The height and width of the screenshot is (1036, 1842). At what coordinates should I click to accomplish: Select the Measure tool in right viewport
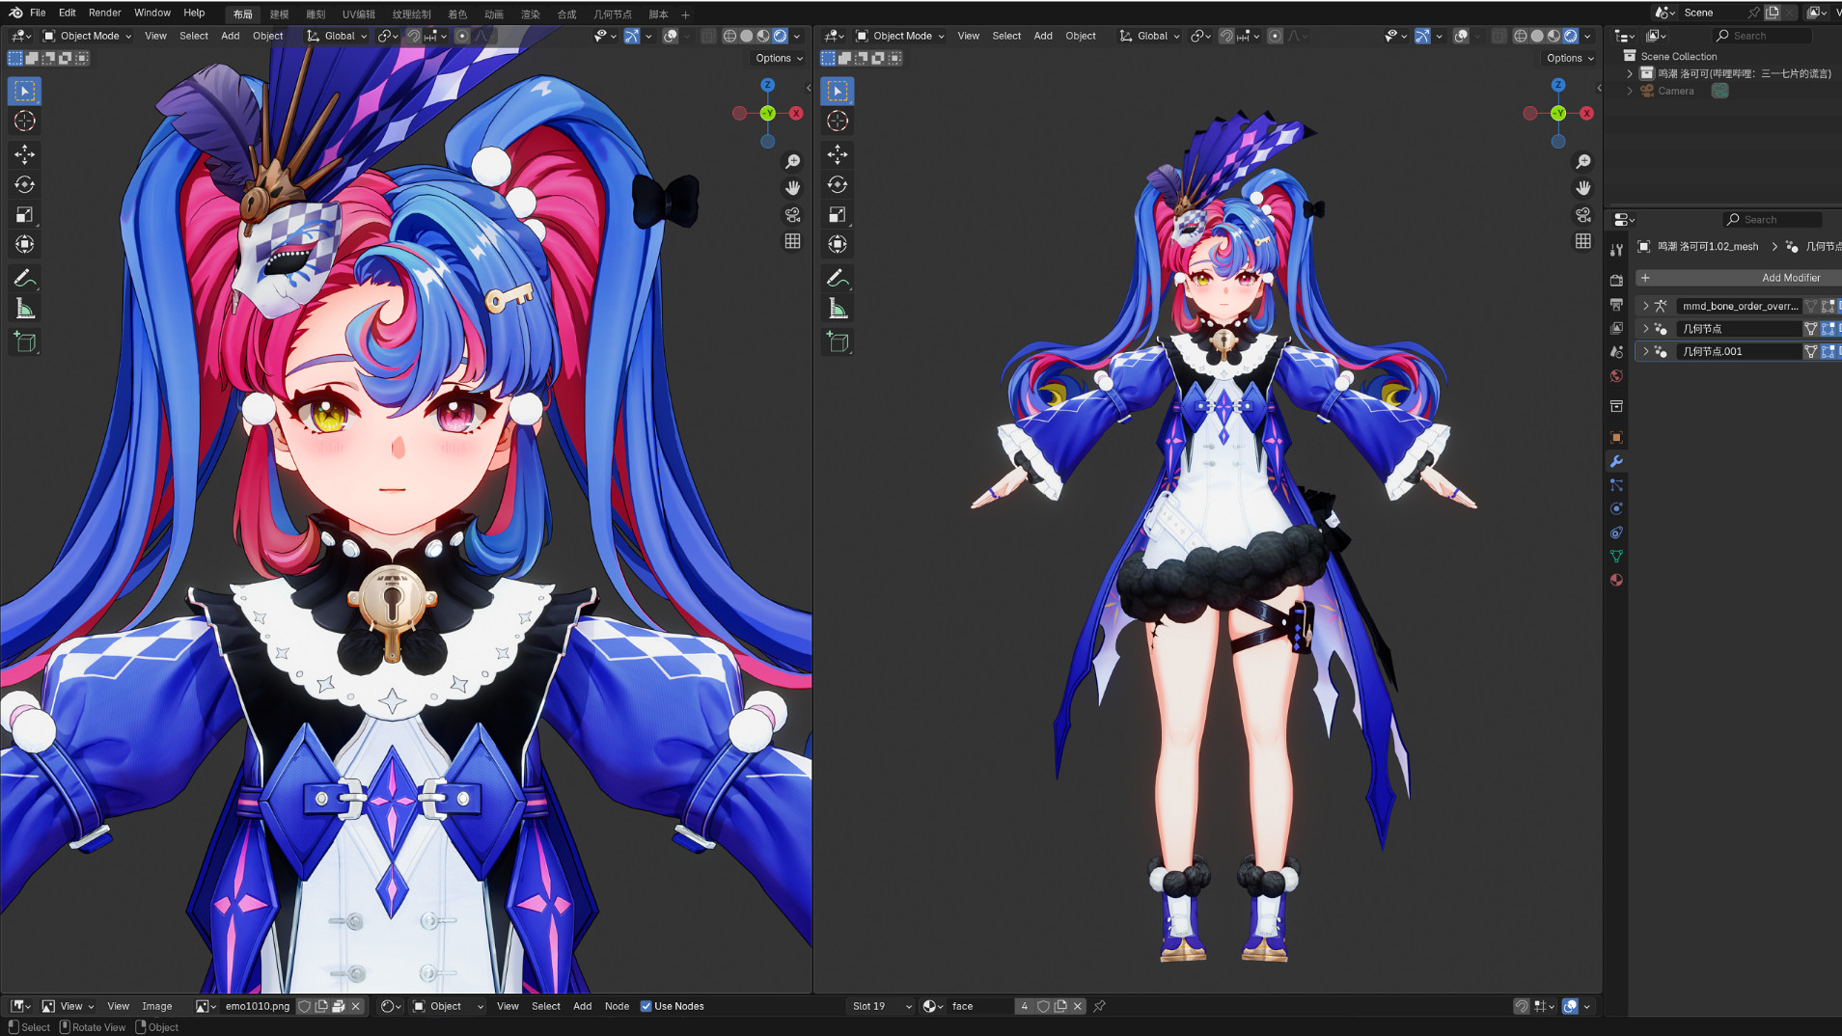pyautogui.click(x=838, y=310)
